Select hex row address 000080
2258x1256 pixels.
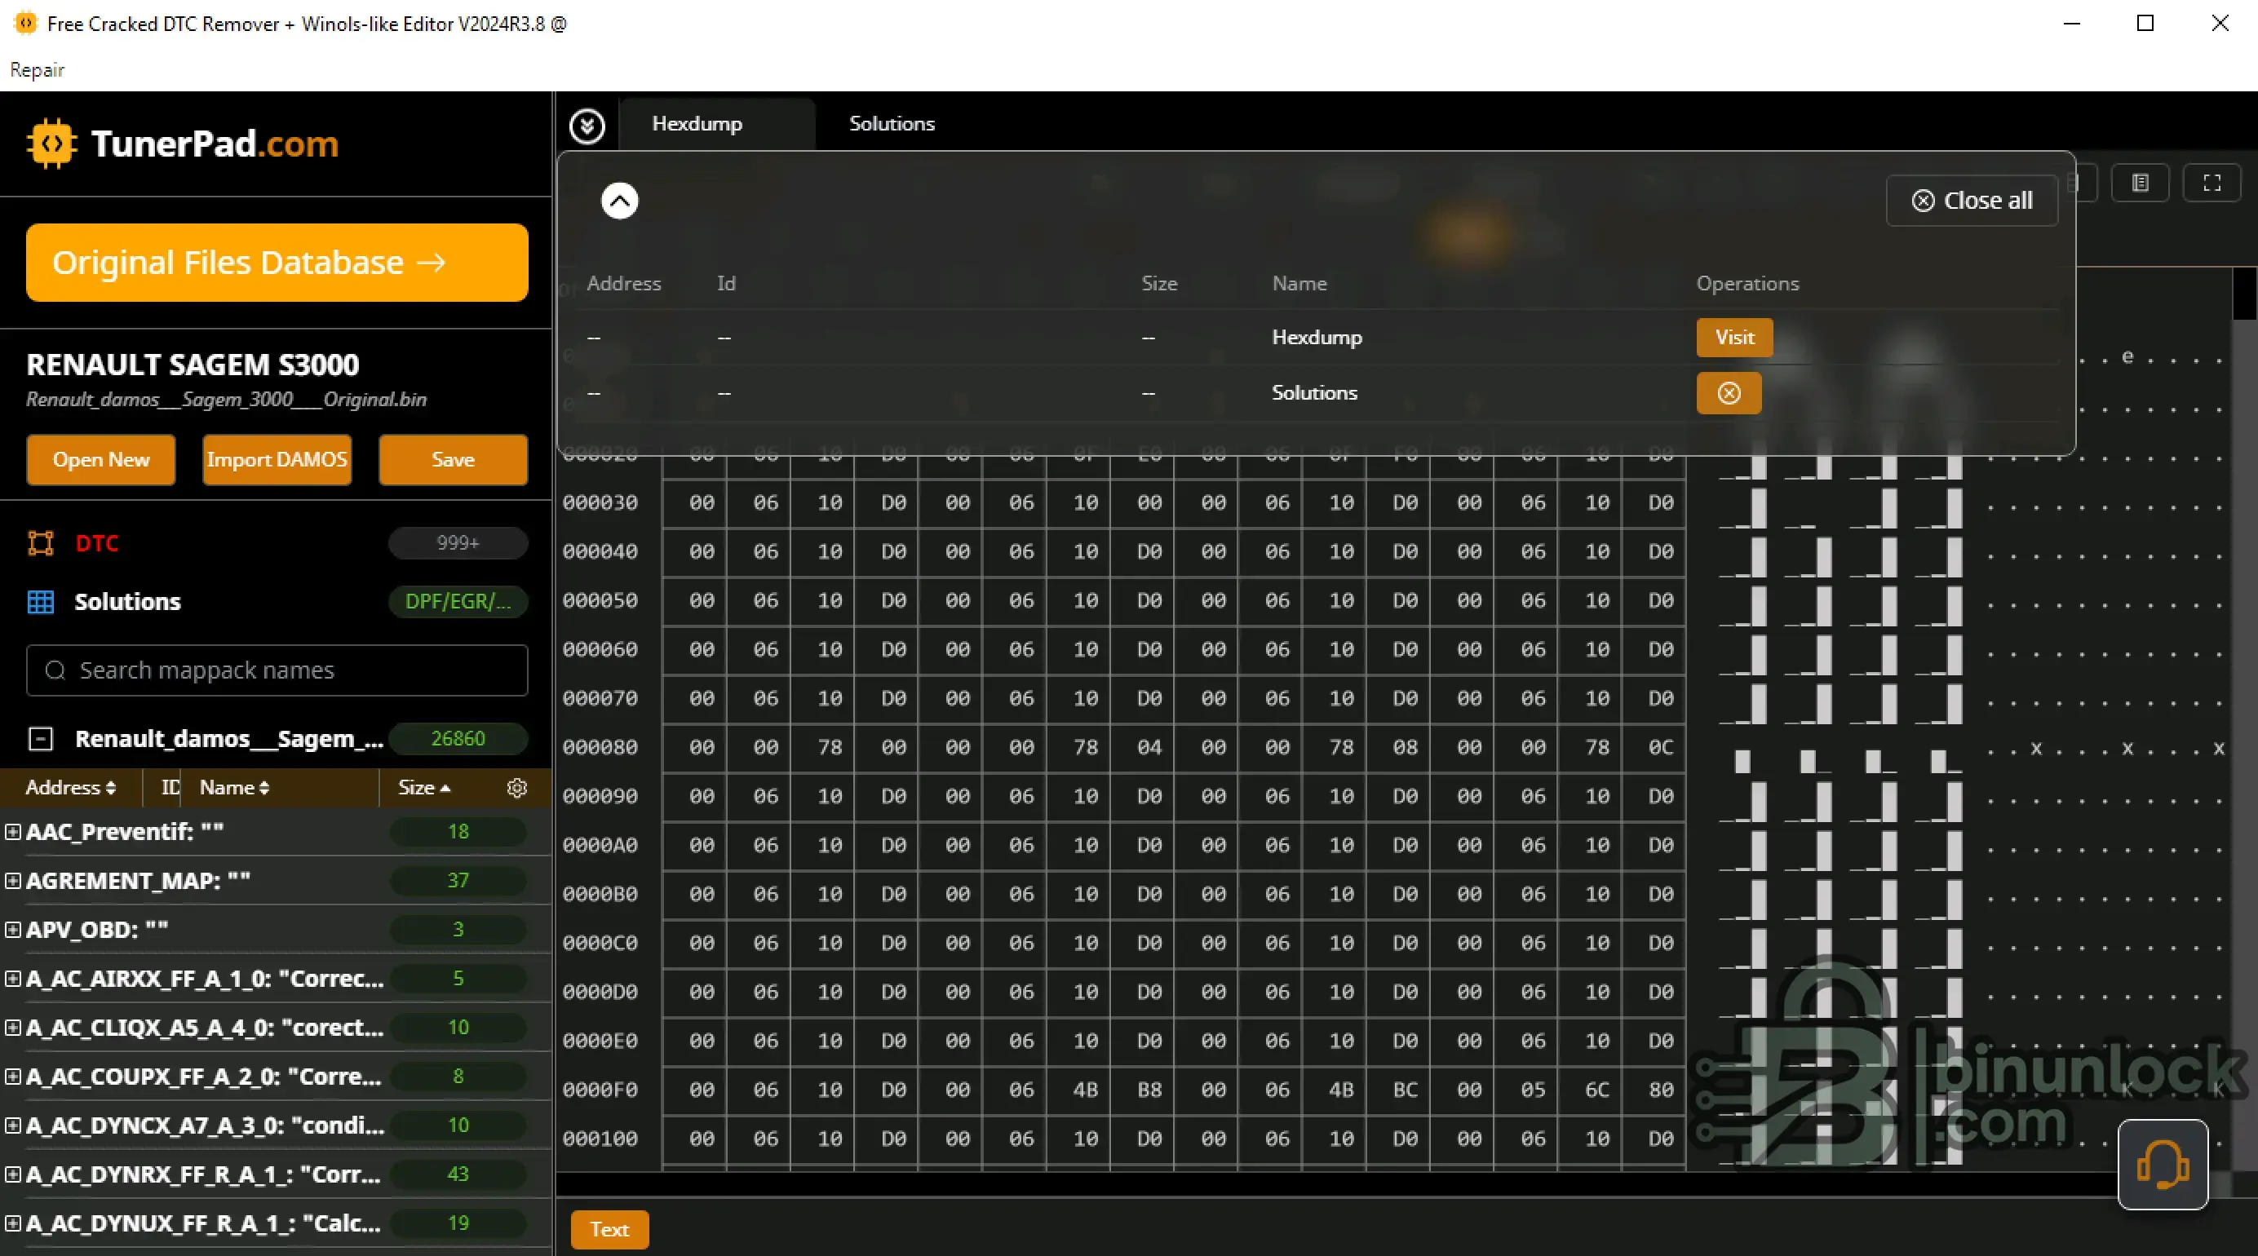tap(600, 748)
